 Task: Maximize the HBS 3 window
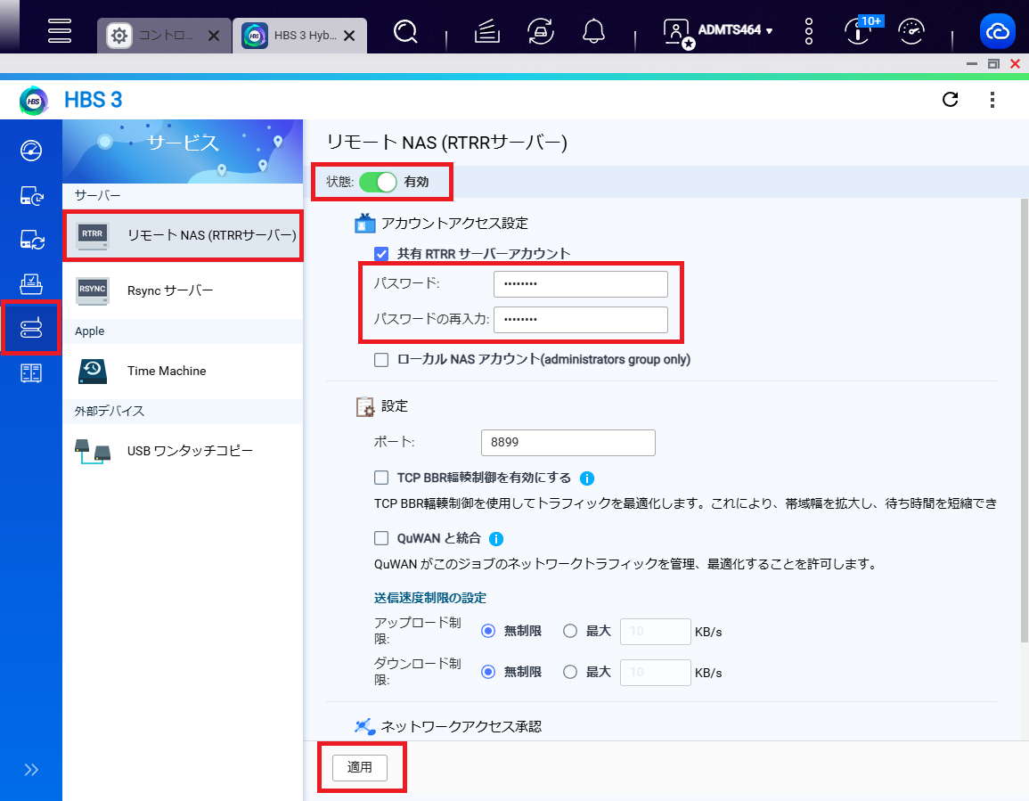[993, 63]
